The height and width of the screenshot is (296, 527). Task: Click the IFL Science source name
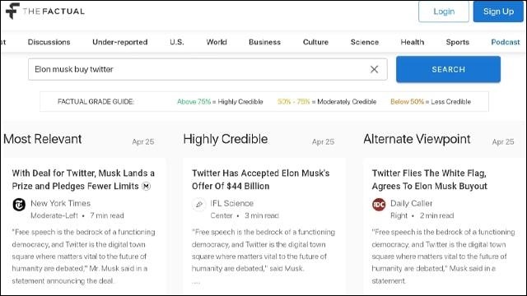pyautogui.click(x=231, y=203)
